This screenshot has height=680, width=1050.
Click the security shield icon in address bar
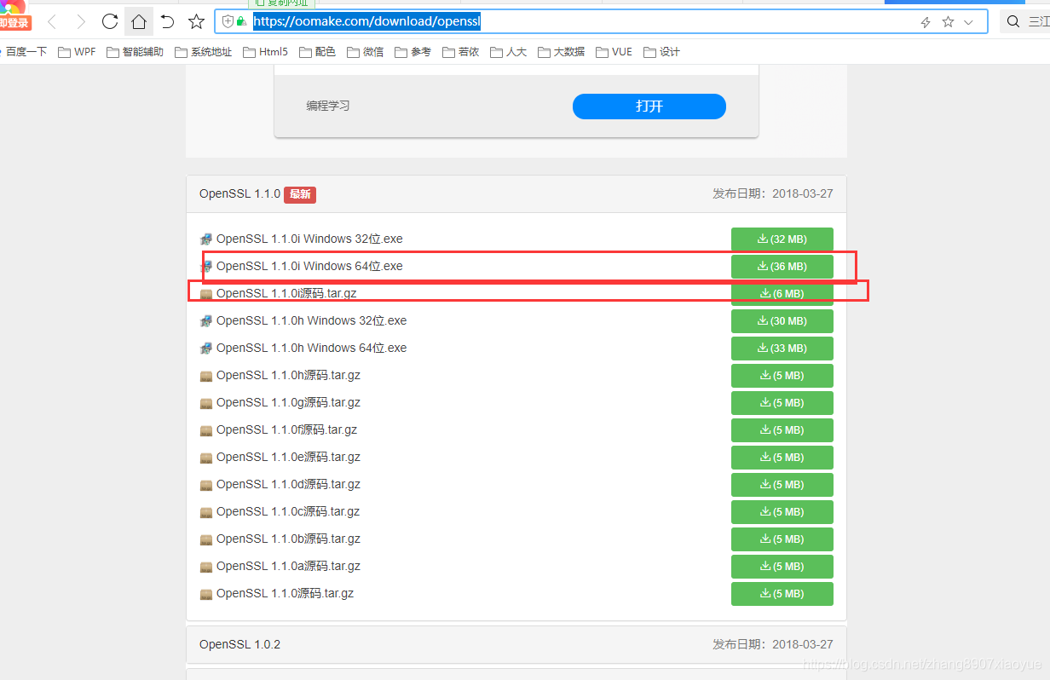228,21
